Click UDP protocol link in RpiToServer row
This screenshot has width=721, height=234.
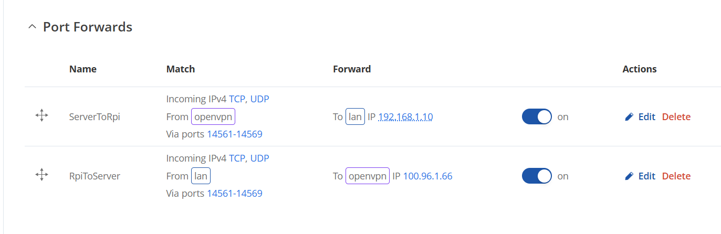coord(259,158)
